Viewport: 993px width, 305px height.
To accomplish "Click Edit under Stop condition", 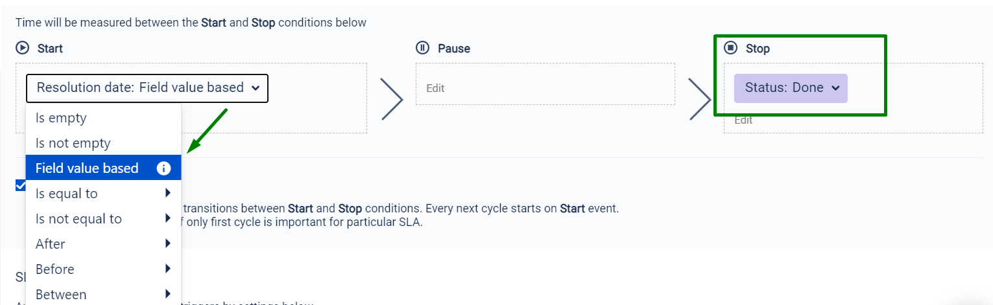I will [x=743, y=120].
